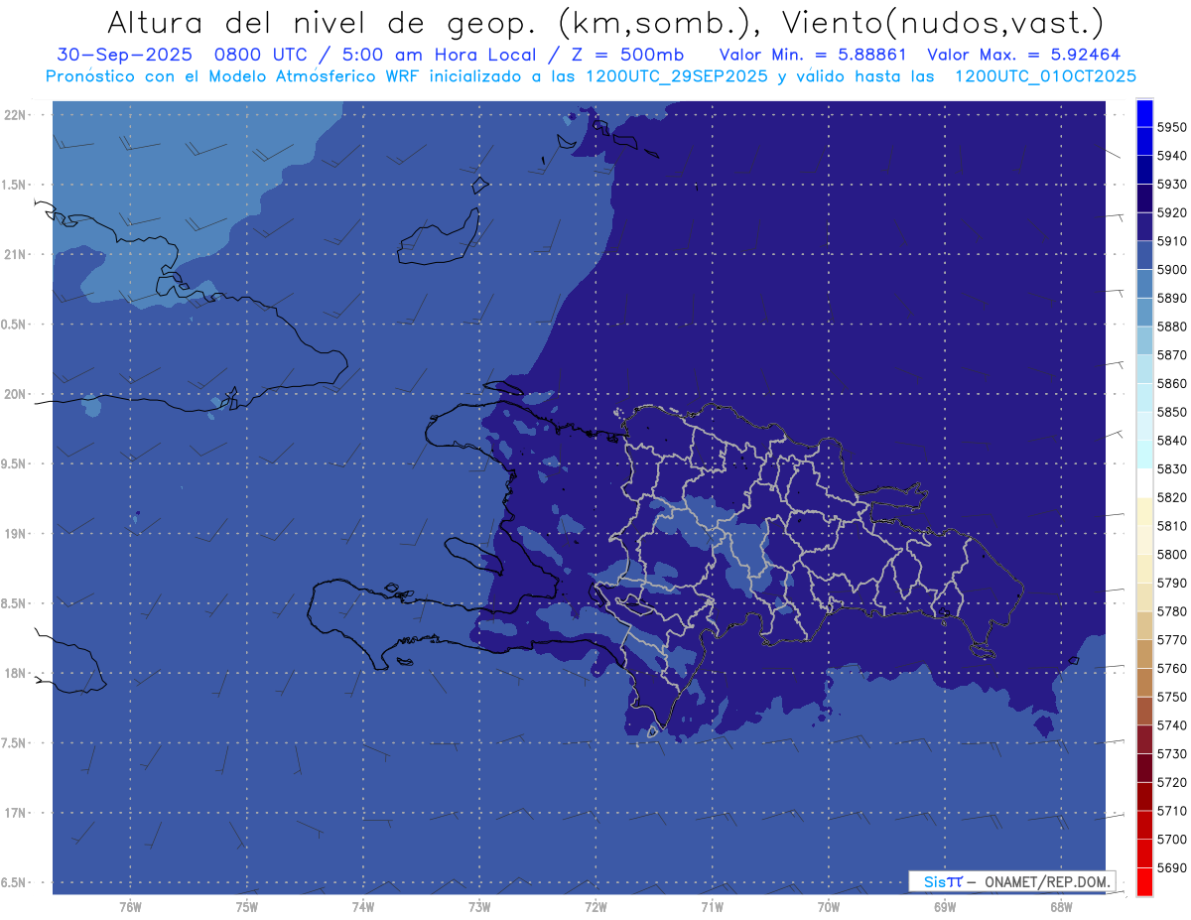Click the "5750" legend value
1191x920 pixels.
pyautogui.click(x=1172, y=698)
